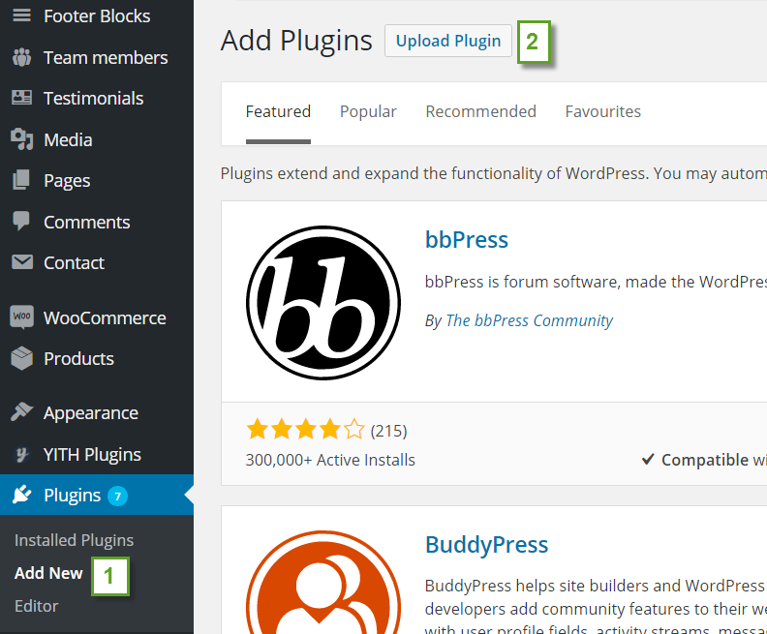Select the Plugins menu item
The width and height of the screenshot is (767, 634).
[x=97, y=495]
